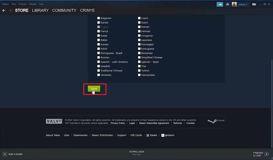This screenshot has width=273, height=160.
Task: Check the Spanish - Latin America box
Action: (98, 62)
